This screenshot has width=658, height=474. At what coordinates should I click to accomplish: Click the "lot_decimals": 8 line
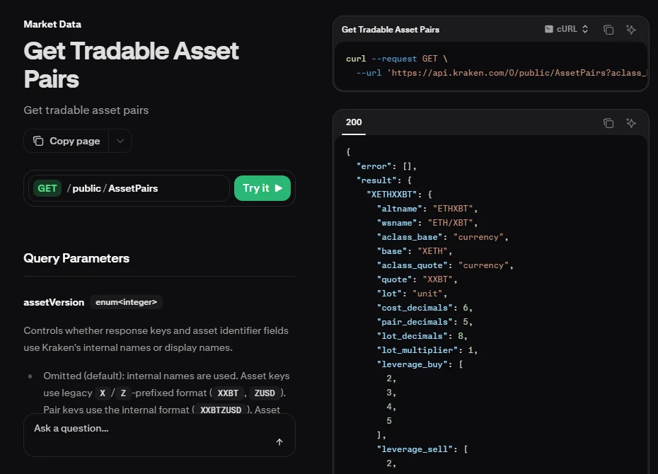pos(422,336)
